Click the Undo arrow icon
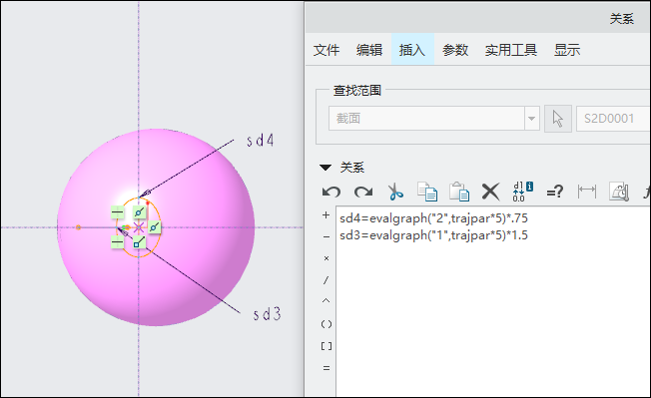The height and width of the screenshot is (398, 651). (x=330, y=192)
